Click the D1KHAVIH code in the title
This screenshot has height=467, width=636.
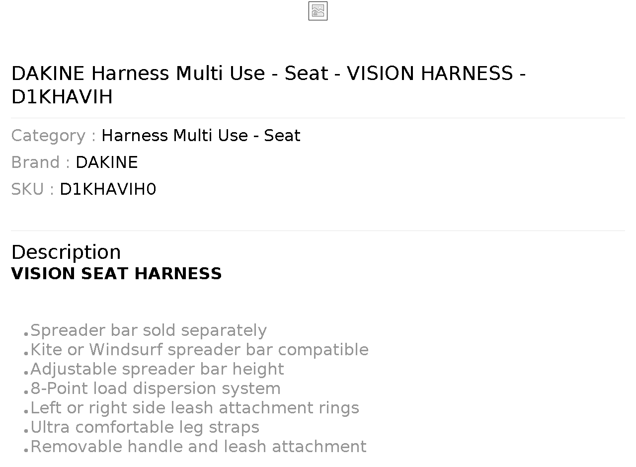click(x=62, y=97)
